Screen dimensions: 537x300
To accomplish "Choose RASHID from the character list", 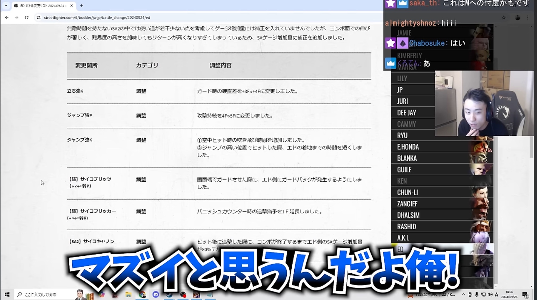I will (442, 227).
